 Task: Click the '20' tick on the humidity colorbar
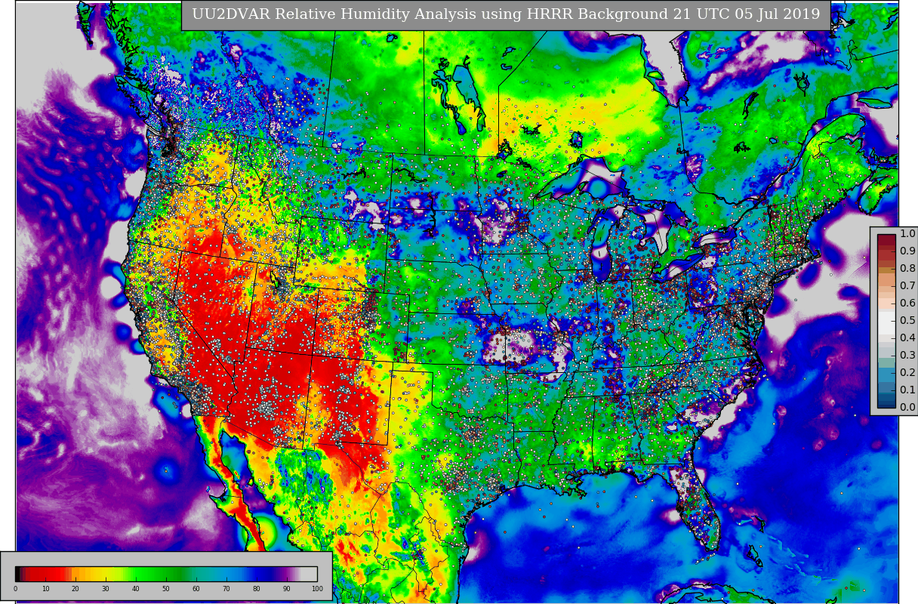pos(75,589)
